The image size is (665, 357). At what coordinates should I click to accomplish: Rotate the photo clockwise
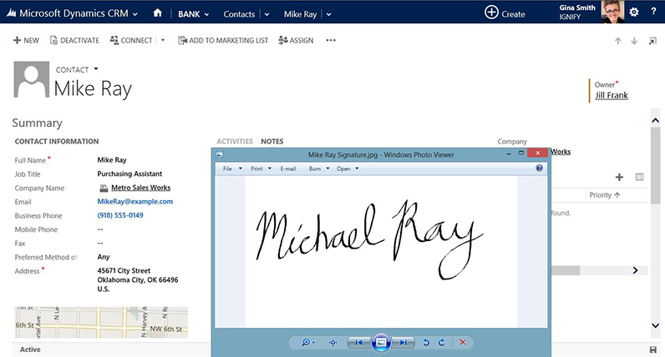pyautogui.click(x=441, y=342)
